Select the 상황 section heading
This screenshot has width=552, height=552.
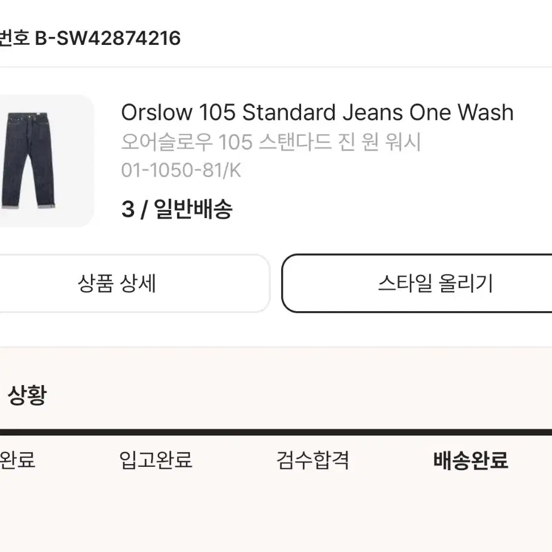coord(27,395)
